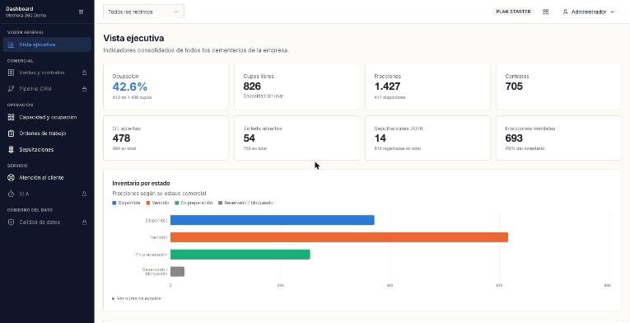Click the lock icon beside Calidad de datos
The width and height of the screenshot is (630, 323).
tap(84, 222)
